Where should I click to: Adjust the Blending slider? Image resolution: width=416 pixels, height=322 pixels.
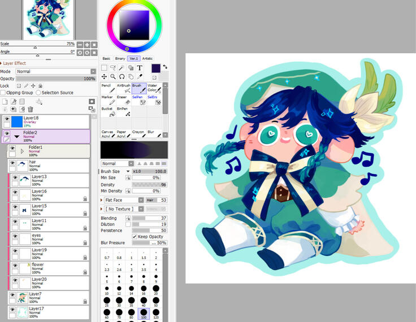point(150,218)
